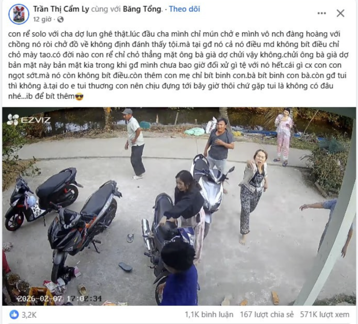This screenshot has height=324, width=358.
Task: Follow the author via Theo dõi
Action: coord(184,9)
